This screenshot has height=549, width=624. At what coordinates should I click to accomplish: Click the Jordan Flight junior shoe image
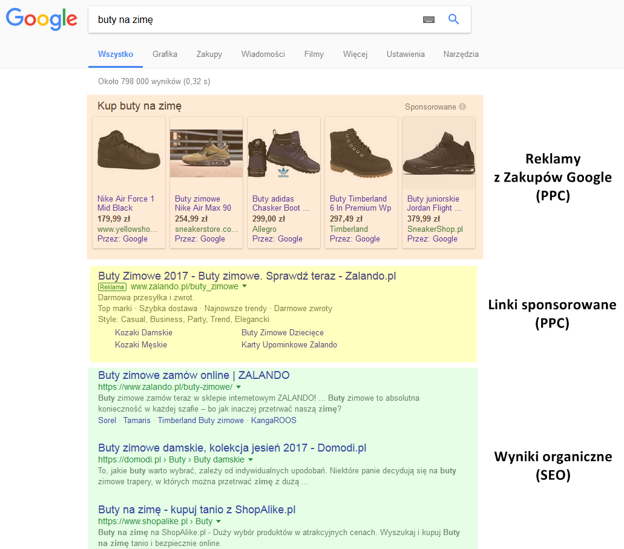pos(439,153)
